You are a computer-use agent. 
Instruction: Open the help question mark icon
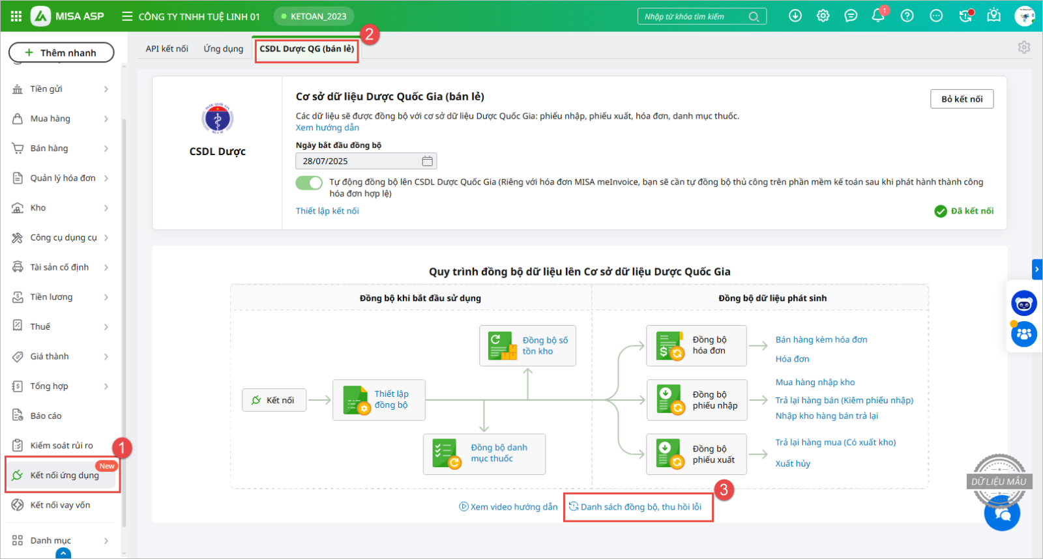click(907, 16)
